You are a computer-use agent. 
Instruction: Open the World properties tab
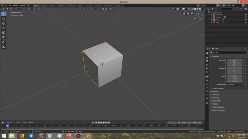pyautogui.click(x=207, y=72)
